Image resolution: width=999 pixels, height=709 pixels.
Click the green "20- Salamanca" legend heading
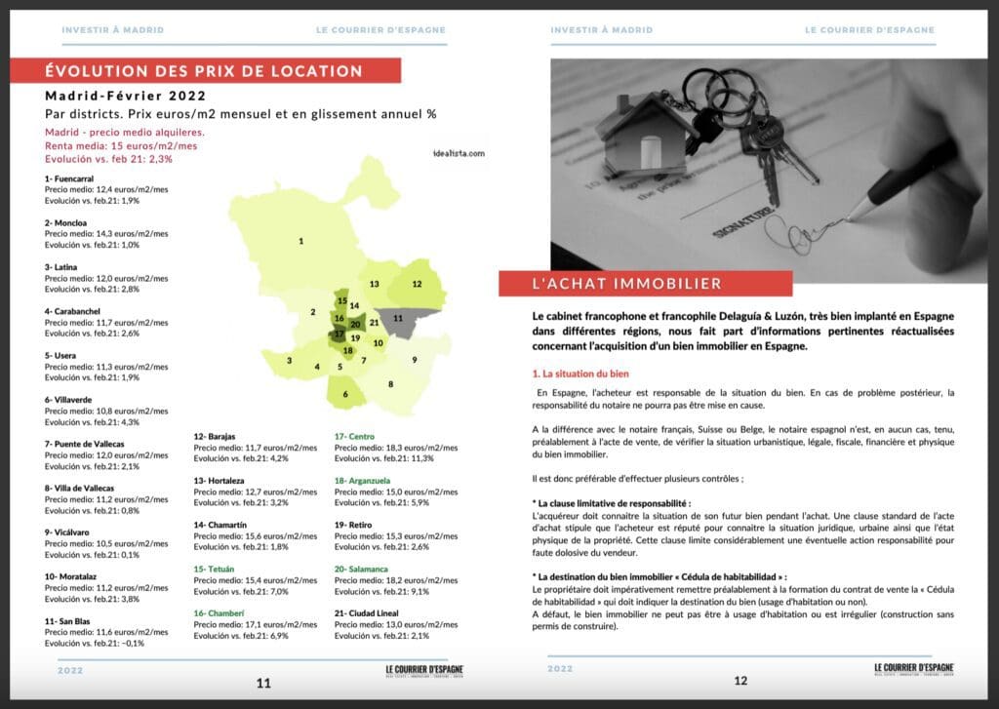tap(362, 568)
